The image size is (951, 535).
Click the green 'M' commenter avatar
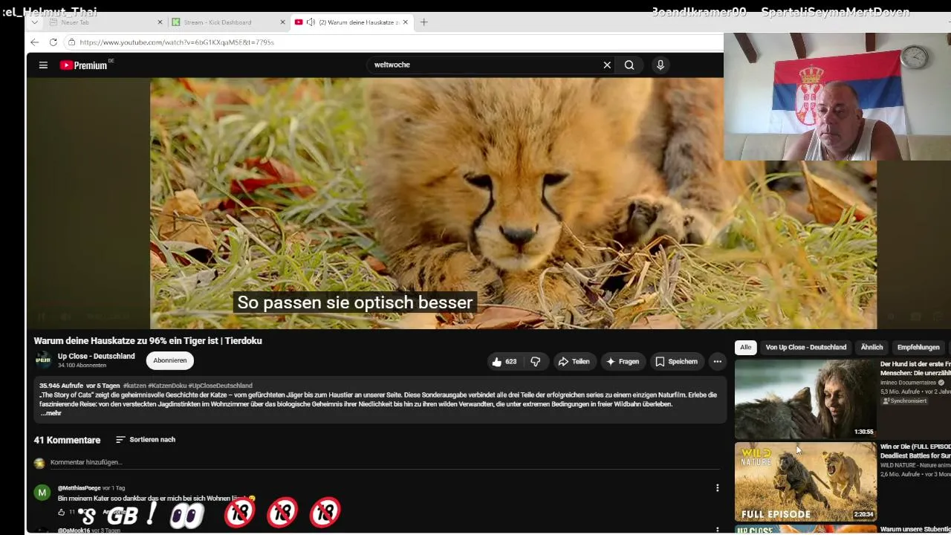pos(42,493)
